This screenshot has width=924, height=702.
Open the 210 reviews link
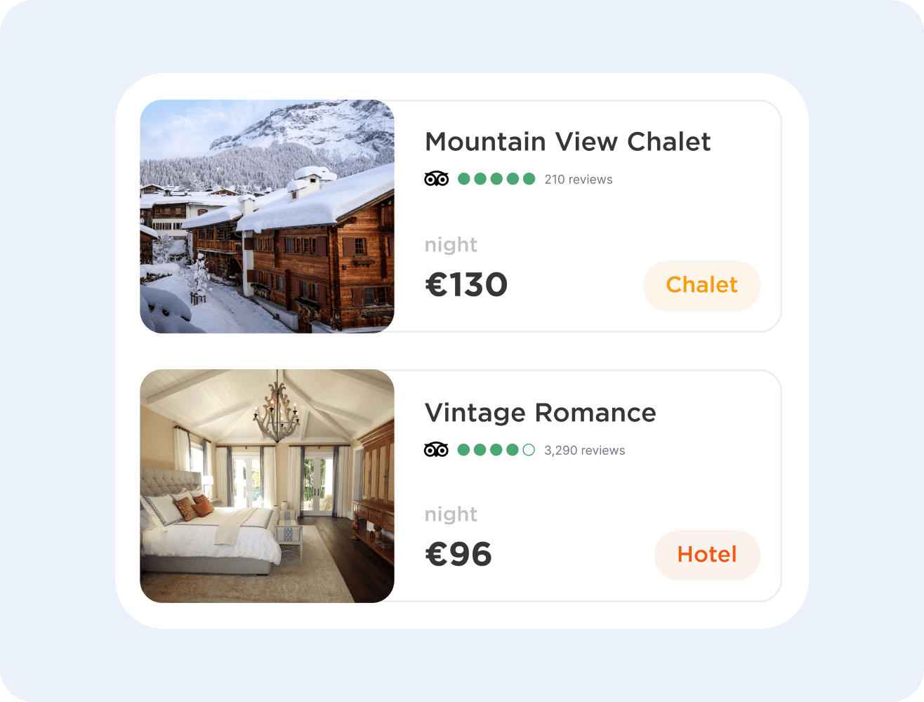pyautogui.click(x=579, y=180)
